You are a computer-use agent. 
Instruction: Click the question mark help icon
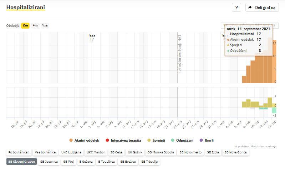click(x=236, y=8)
